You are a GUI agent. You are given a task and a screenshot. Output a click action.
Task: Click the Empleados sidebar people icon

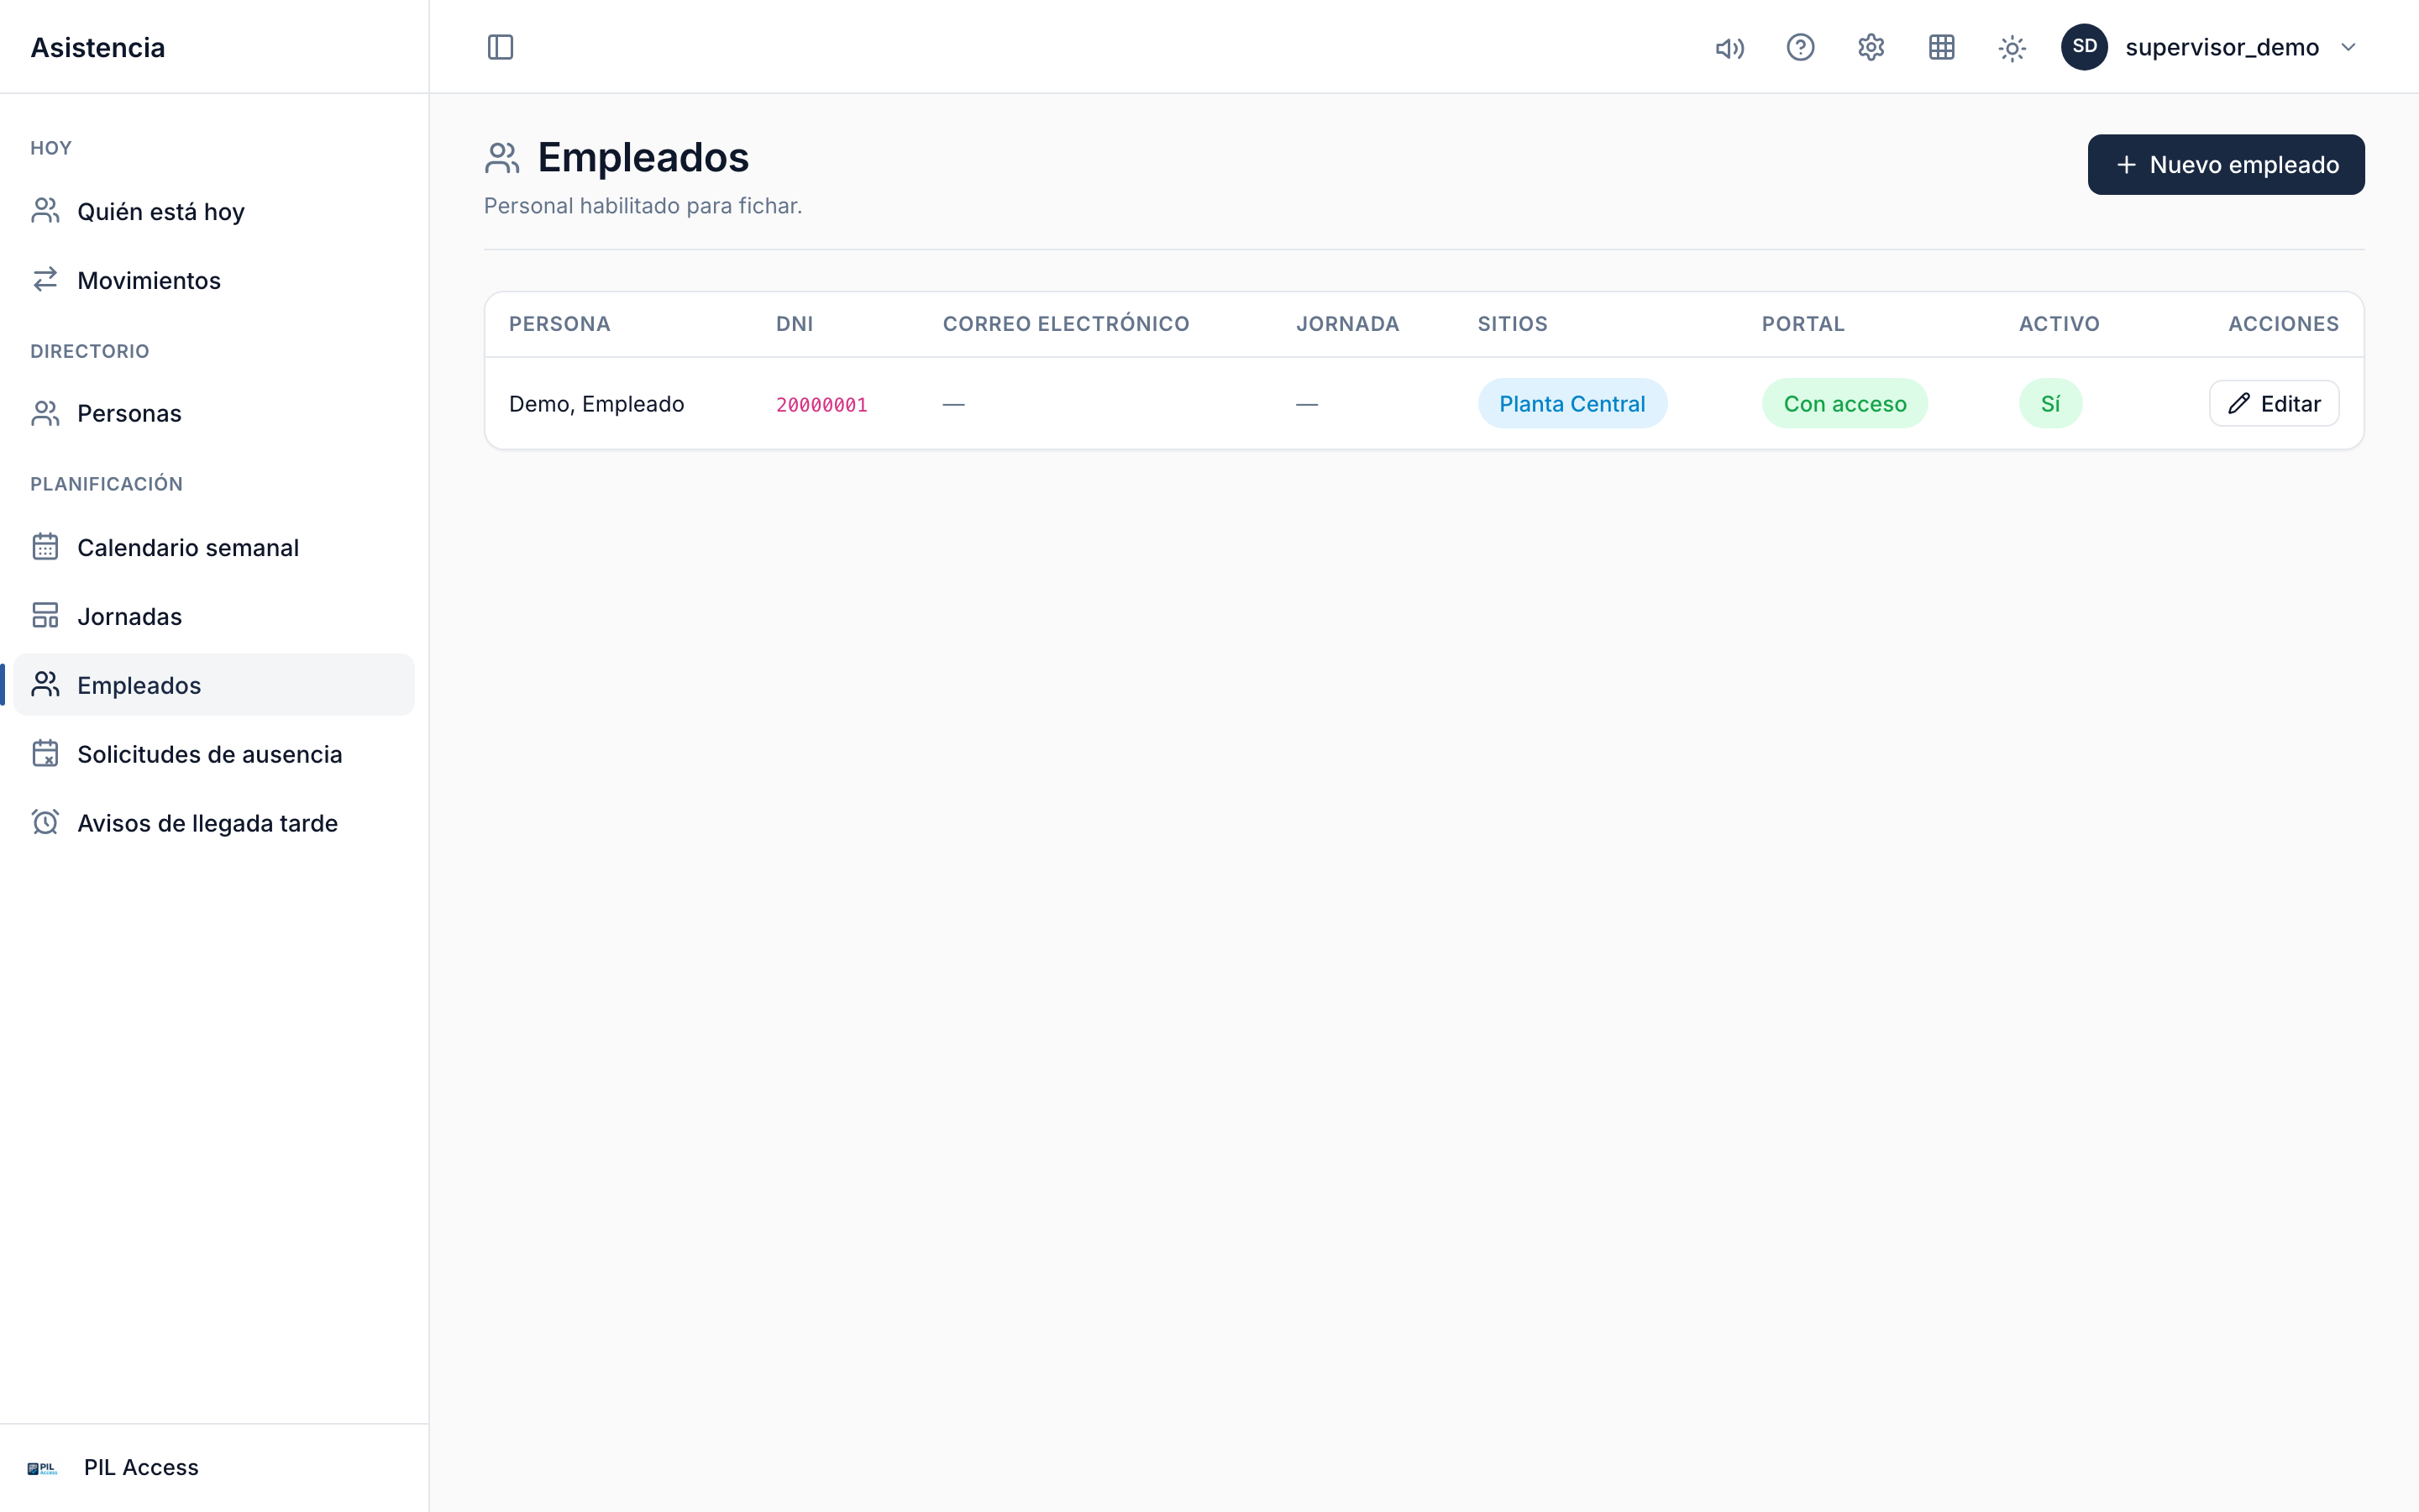[x=45, y=685]
